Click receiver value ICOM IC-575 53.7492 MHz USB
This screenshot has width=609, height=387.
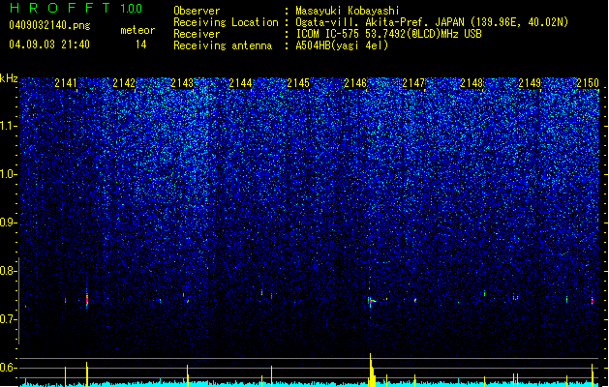tap(388, 34)
